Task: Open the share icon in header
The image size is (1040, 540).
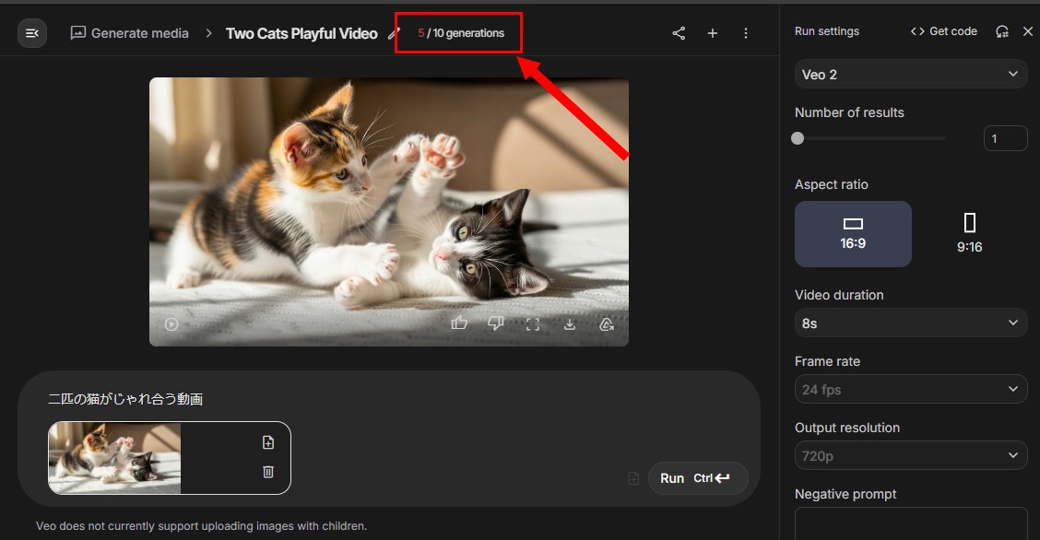Action: click(x=679, y=33)
